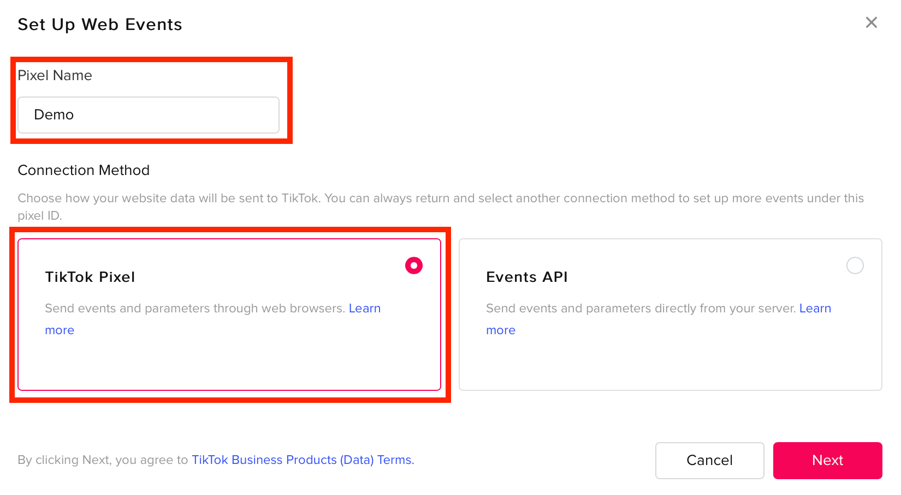Open Learn more link for Events API
This screenshot has height=495, width=901.
point(815,309)
